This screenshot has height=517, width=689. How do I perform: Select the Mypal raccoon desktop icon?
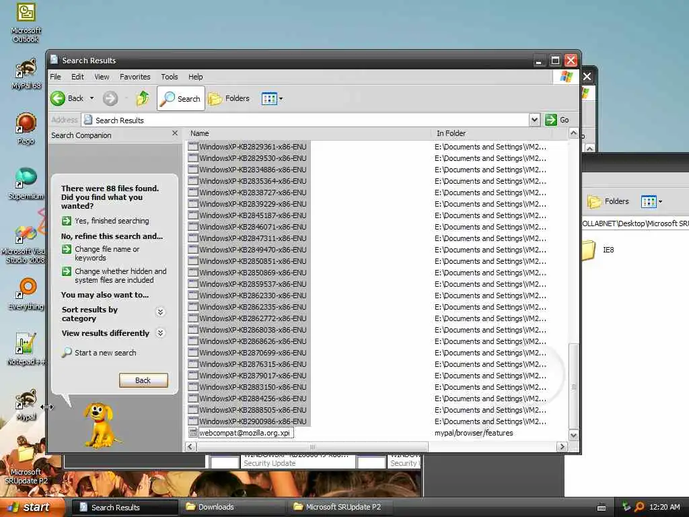pyautogui.click(x=26, y=405)
